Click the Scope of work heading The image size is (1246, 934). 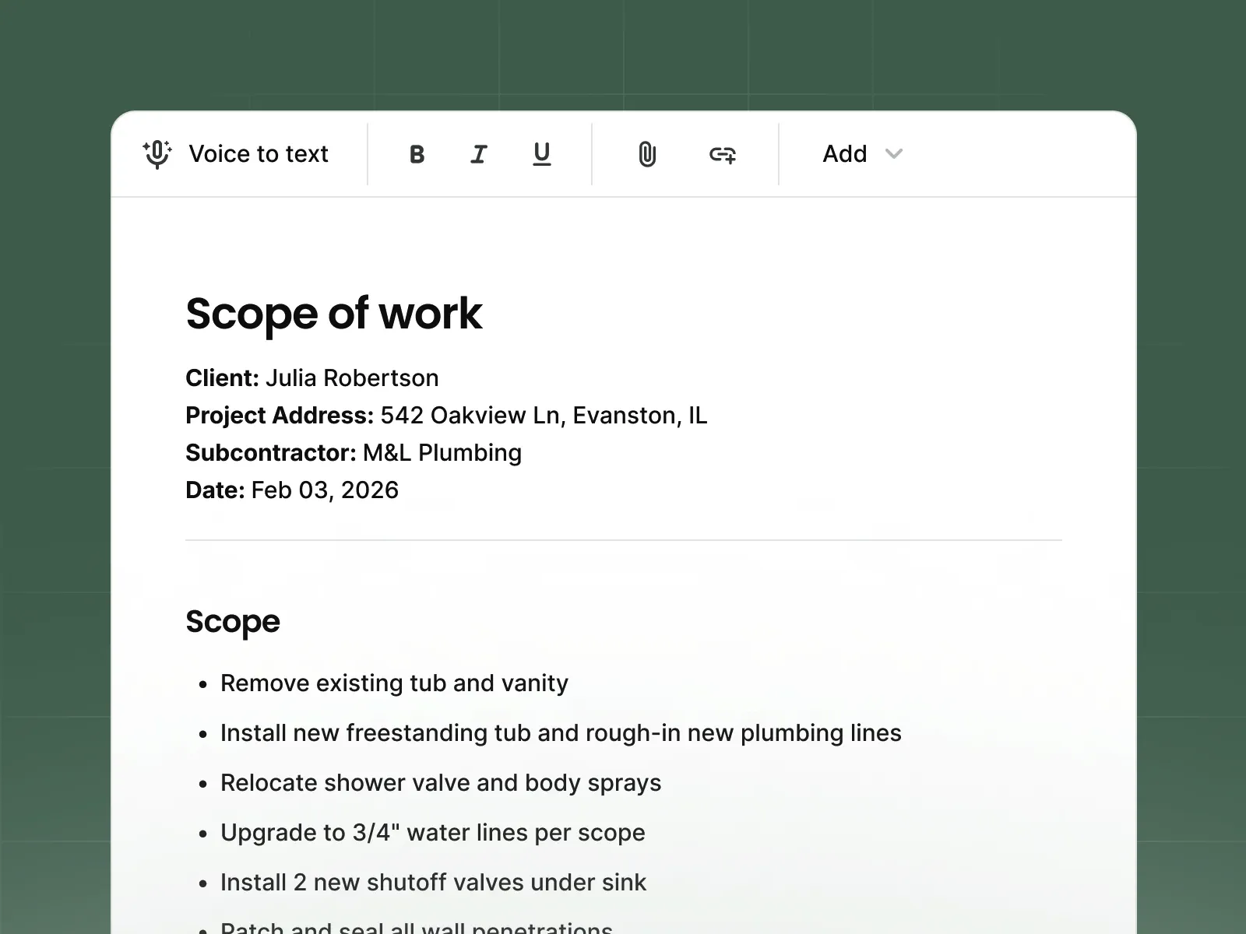pos(335,314)
